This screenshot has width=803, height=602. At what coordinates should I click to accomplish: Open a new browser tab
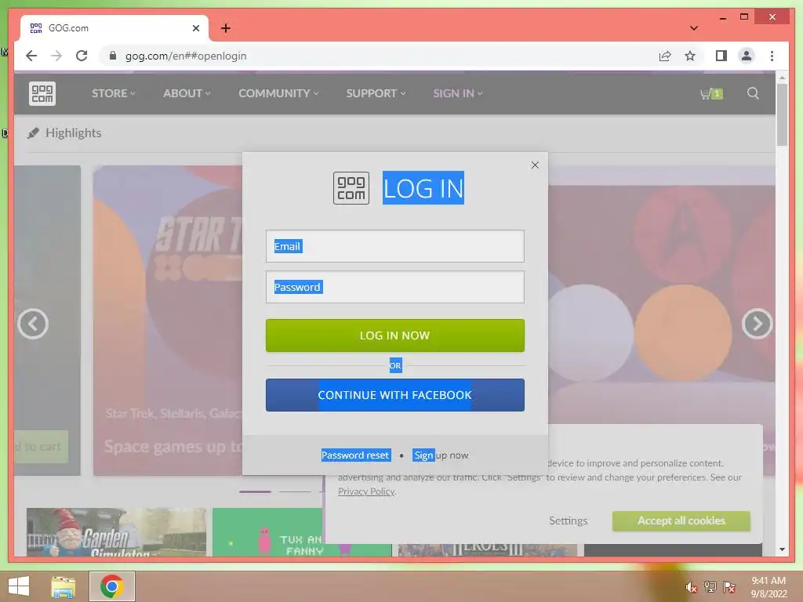pos(226,28)
